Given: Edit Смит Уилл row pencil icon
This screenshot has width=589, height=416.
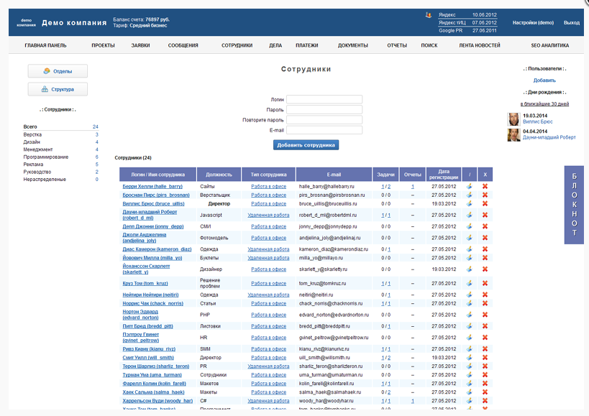Looking at the screenshot, I should [x=469, y=358].
